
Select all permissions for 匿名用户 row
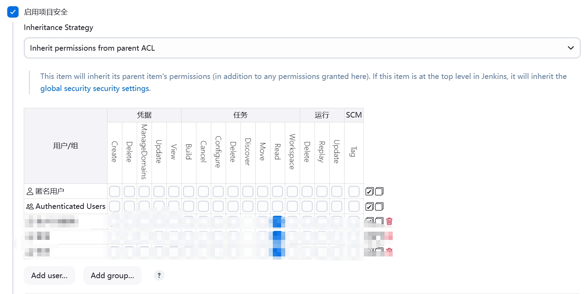pyautogui.click(x=369, y=191)
